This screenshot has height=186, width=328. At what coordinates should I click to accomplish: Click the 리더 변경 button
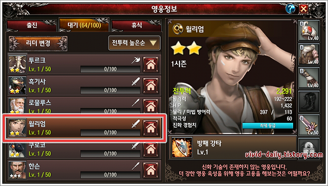(38, 43)
